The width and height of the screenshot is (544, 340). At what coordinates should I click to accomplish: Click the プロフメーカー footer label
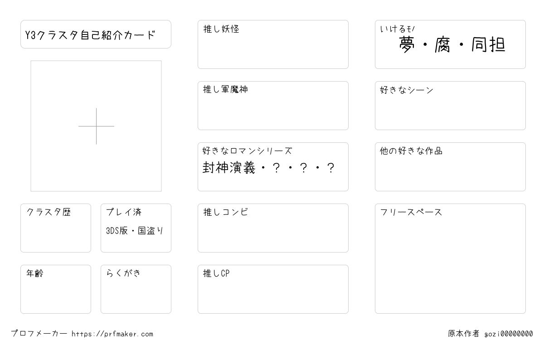[39, 334]
